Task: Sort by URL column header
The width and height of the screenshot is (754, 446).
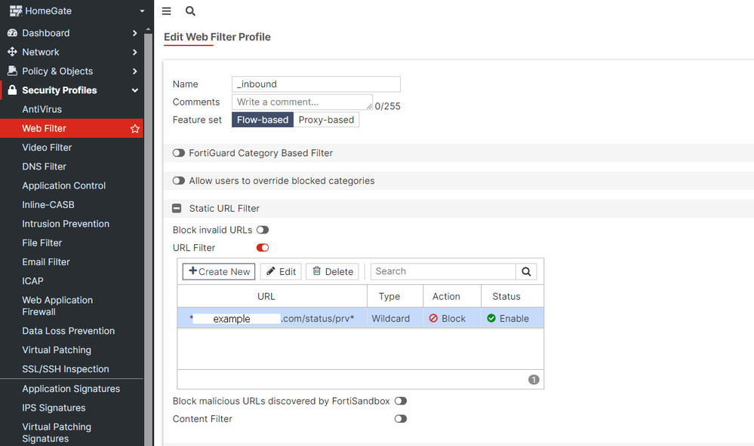Action: [272, 296]
